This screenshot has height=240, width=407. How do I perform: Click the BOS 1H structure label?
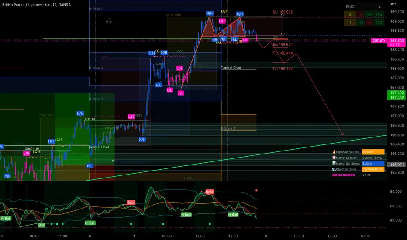tap(90, 119)
